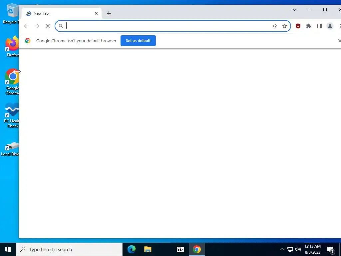Viewport: 341px width, 256px height.
Task: Open the Chrome profile avatar menu
Action: click(x=330, y=26)
